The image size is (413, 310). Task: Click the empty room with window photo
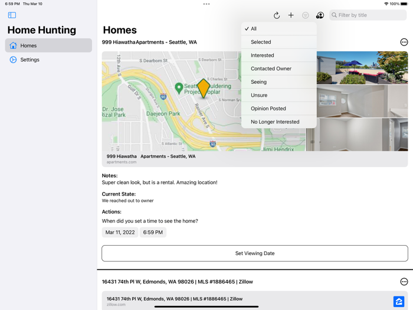362,101
